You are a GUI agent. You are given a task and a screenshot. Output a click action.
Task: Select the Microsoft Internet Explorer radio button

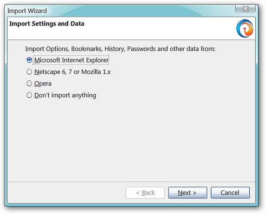coord(29,60)
